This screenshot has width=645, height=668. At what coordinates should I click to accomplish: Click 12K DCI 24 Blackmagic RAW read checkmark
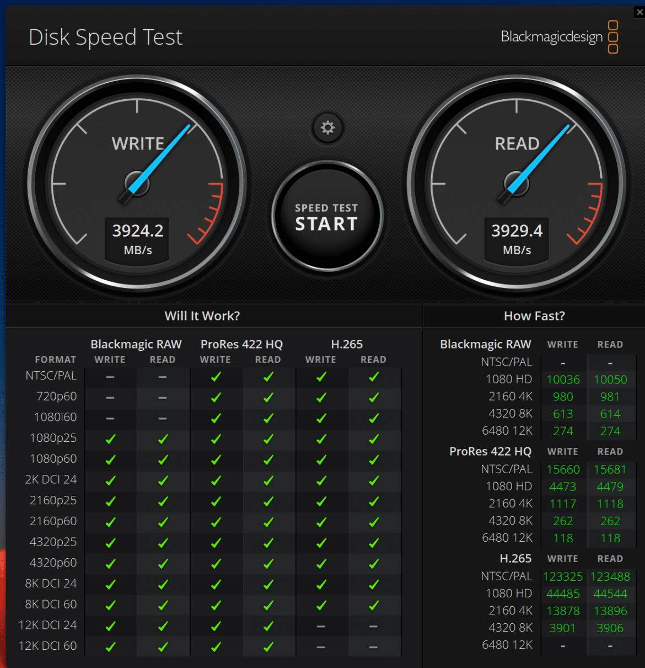coord(163,626)
